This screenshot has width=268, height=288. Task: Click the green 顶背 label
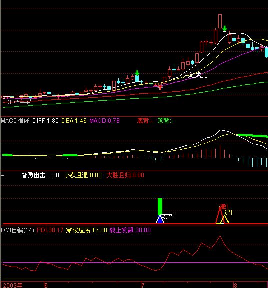165,121
